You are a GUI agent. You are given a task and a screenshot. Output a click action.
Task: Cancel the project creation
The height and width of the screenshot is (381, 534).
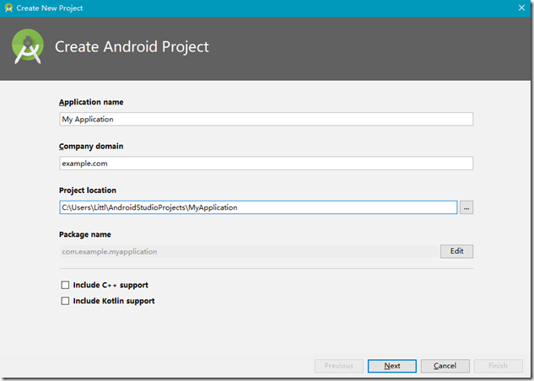coord(445,366)
